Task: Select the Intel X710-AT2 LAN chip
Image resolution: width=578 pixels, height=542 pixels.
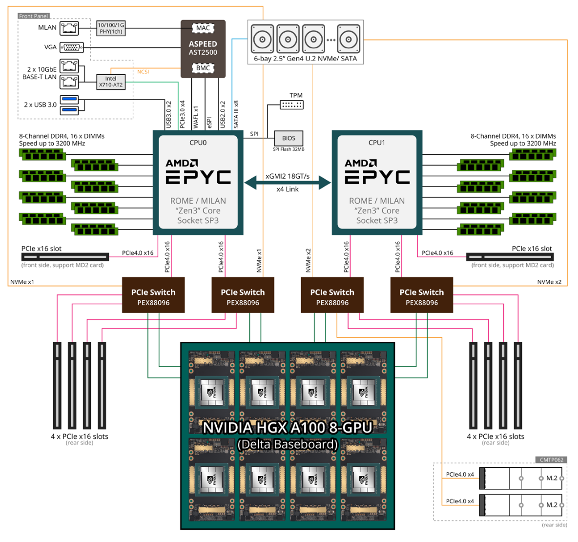Action: (111, 81)
